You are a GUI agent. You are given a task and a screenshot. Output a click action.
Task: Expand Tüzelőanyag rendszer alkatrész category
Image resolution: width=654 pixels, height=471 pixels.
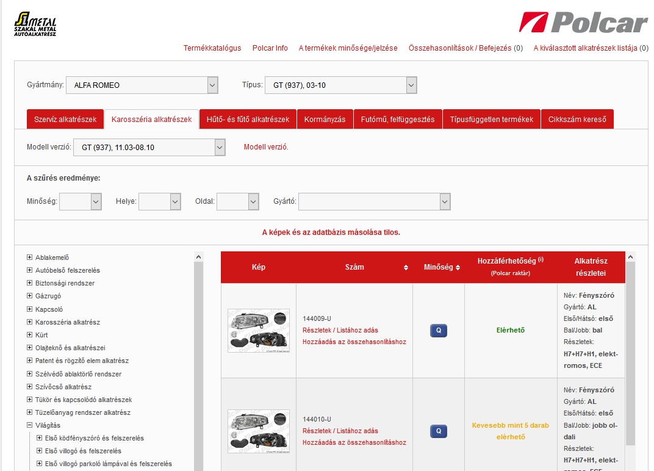30,412
